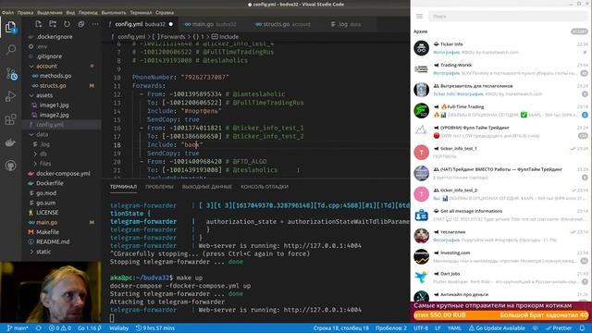Click New File icon in explorer toolbar

click(x=39, y=24)
